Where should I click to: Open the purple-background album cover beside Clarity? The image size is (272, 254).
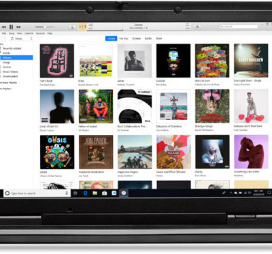251,152
